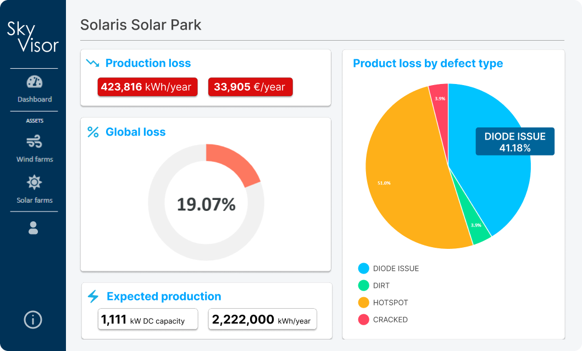Click the Expected production lightning icon

pyautogui.click(x=93, y=297)
